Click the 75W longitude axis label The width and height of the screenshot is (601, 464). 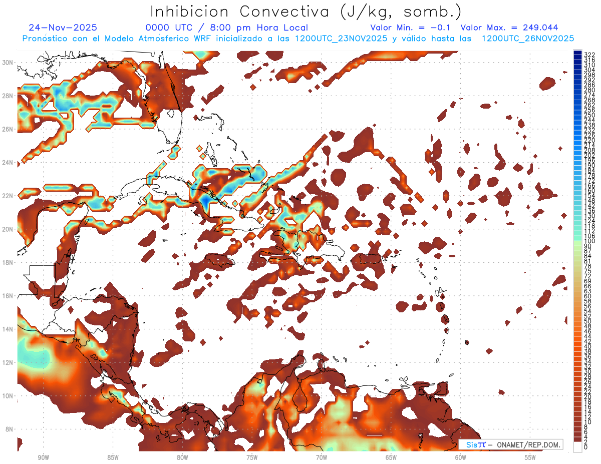(x=252, y=457)
